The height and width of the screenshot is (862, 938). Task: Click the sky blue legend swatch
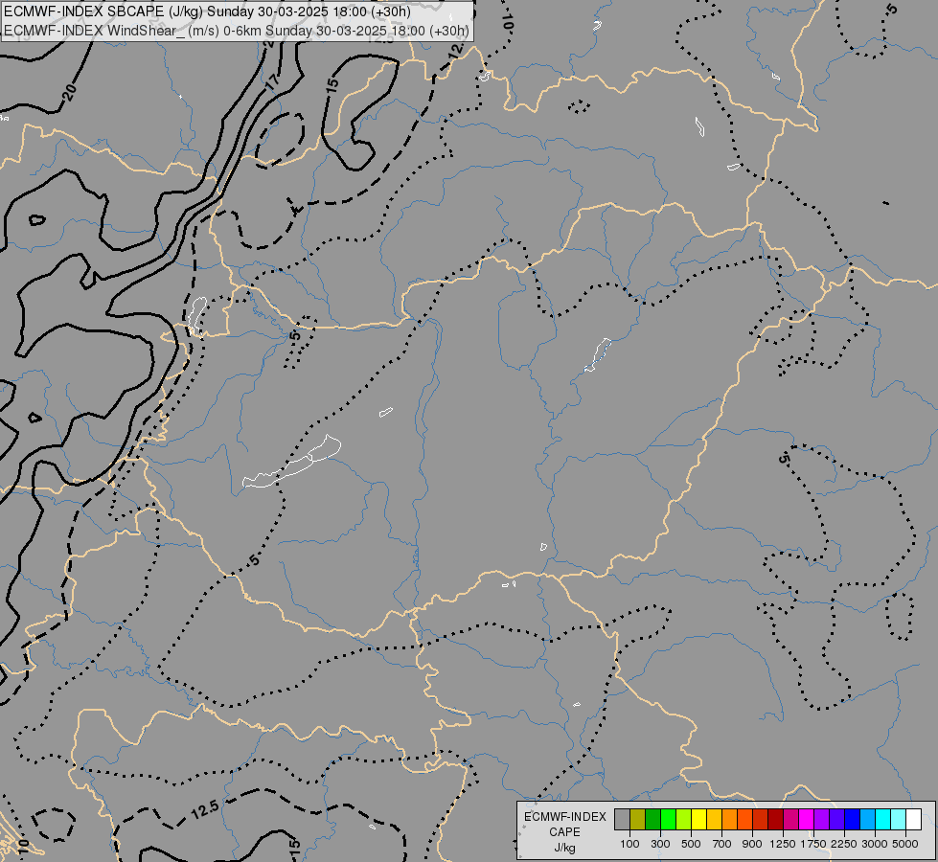[x=868, y=820]
